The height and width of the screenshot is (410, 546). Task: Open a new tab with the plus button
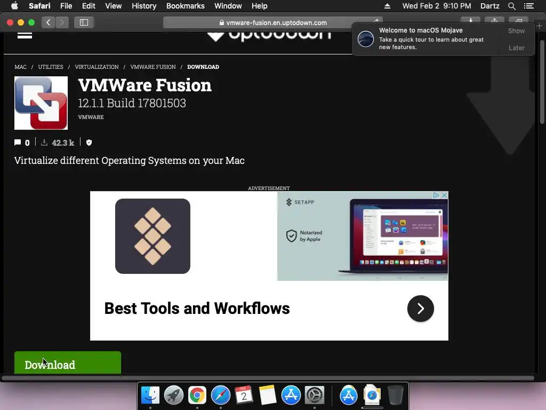point(540,26)
